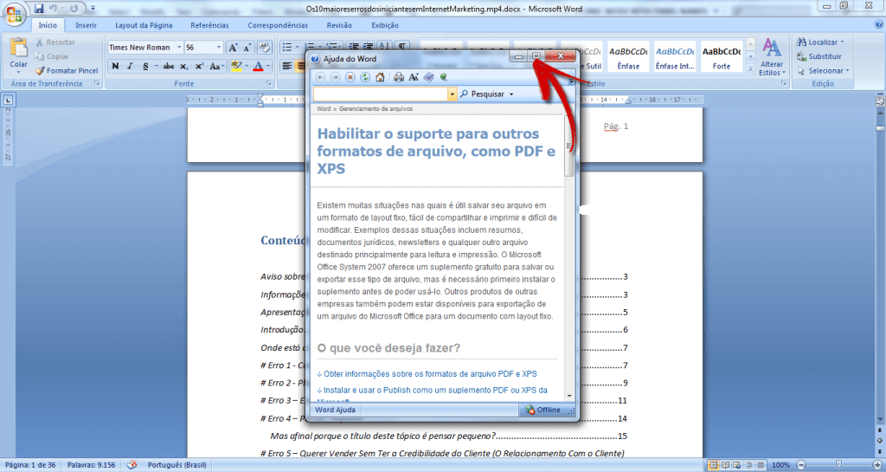Toggle bold (N) formatting
Image resolution: width=886 pixels, height=472 pixels.
point(115,66)
